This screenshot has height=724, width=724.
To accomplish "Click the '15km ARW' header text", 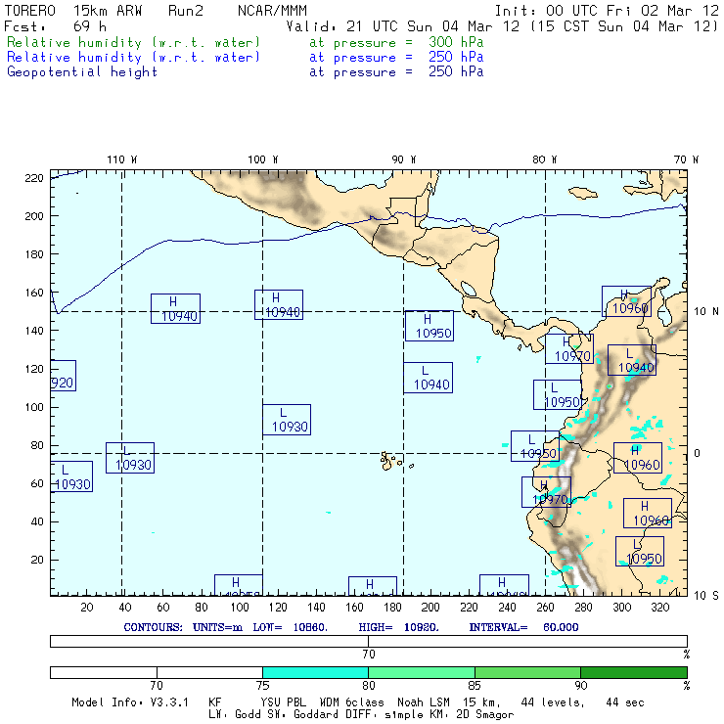I will point(108,11).
